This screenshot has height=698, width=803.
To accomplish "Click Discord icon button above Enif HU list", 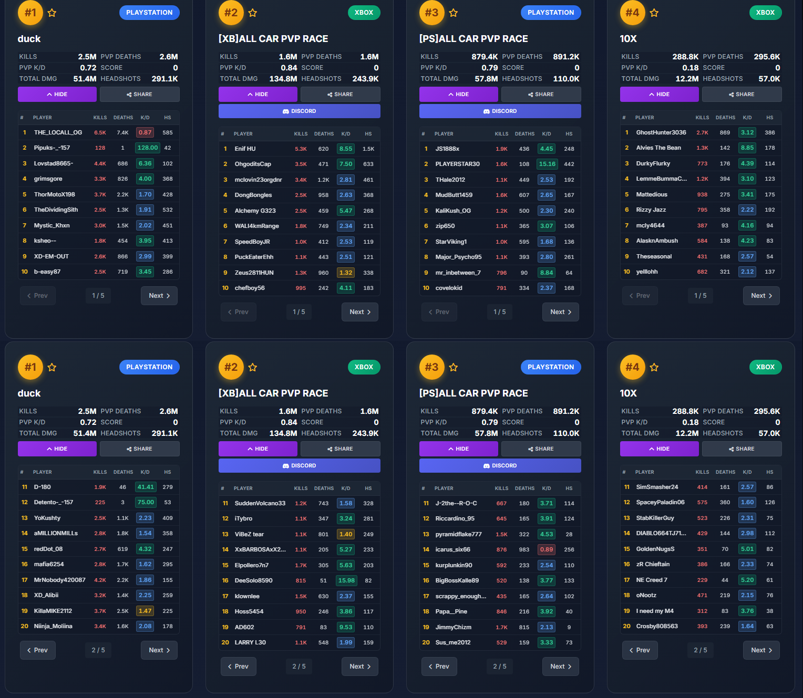I will click(x=300, y=111).
